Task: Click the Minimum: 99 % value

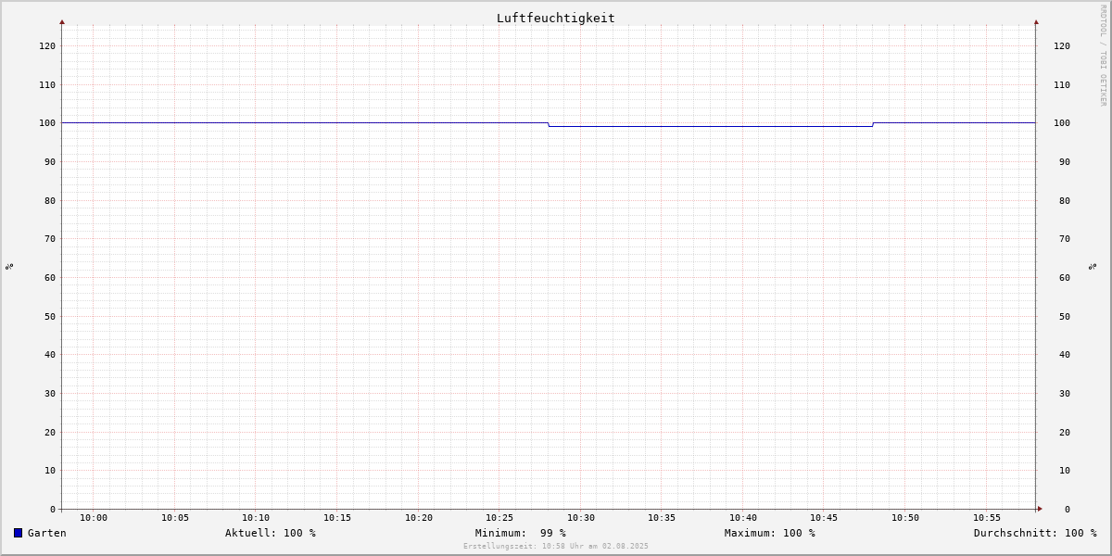Action: pos(521,533)
